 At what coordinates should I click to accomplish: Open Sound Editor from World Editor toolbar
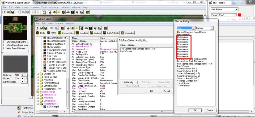(x=59, y=12)
